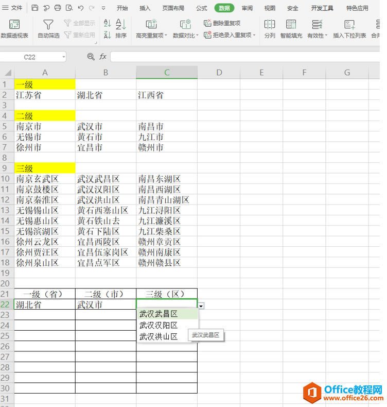Open the 开发工具 ribbon tab
The image size is (387, 407).
(322, 8)
